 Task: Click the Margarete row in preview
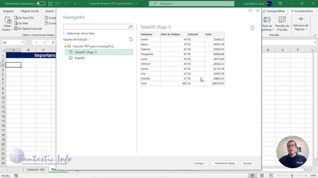click(x=182, y=54)
